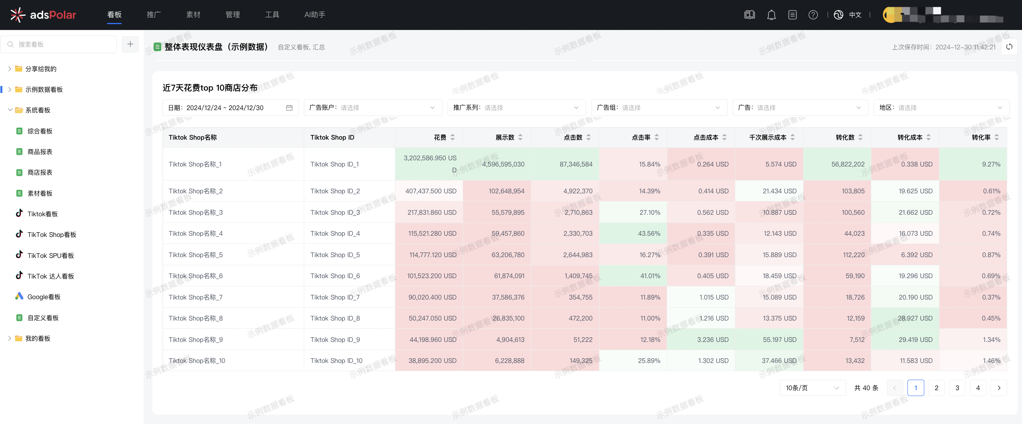The height and width of the screenshot is (424, 1022).
Task: Open the task list icon in the header
Action: pos(792,15)
